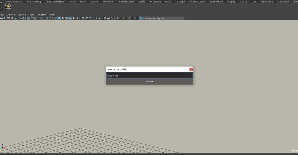The image size is (298, 155).
Task: Switch to Animation shelf tab
Action: tap(108, 2)
